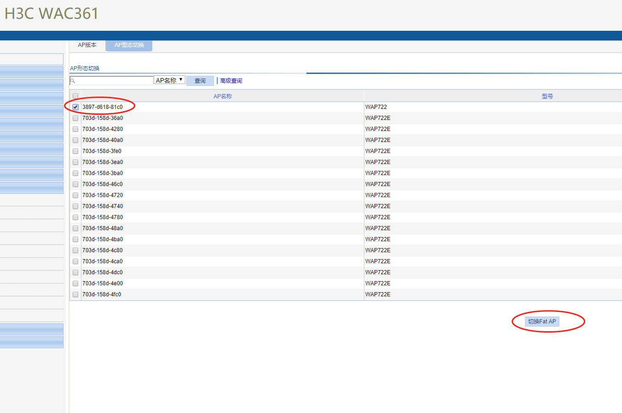
Task: Click the WAP722E model of 703d-158d-3fe0
Action: tap(378, 151)
